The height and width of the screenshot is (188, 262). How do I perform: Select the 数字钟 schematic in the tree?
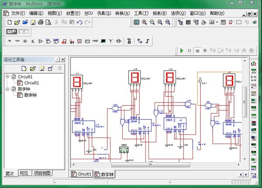[30, 95]
